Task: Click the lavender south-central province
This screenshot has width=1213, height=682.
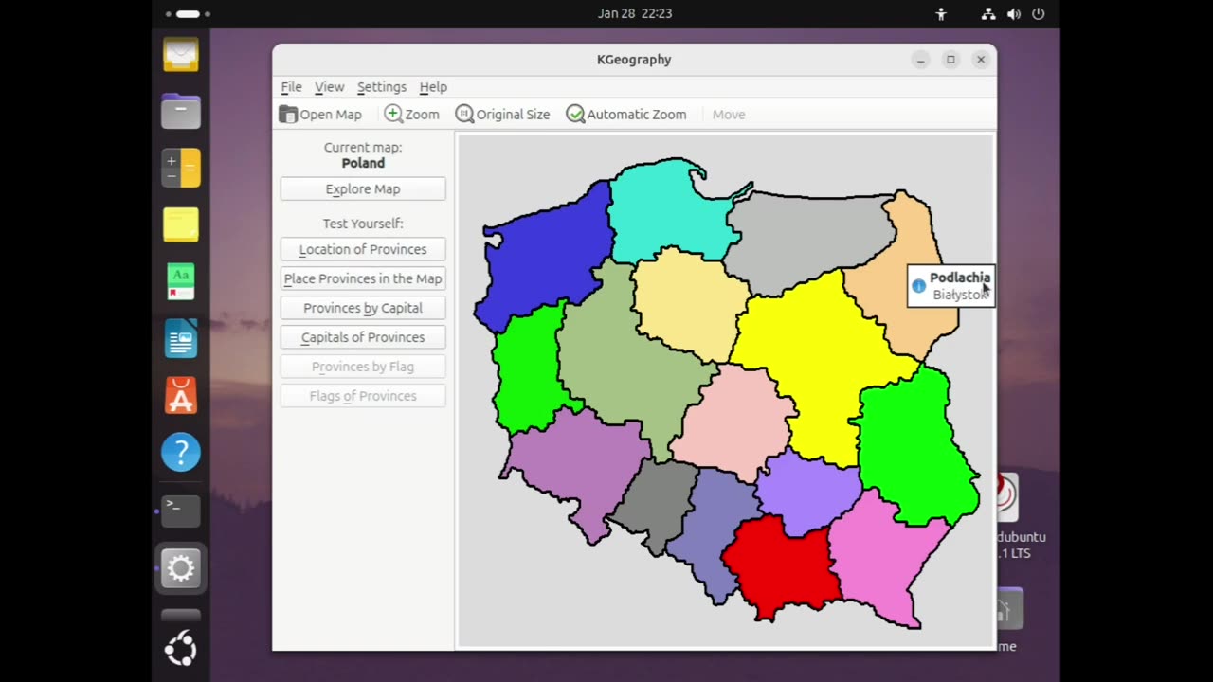Action: pos(806,493)
